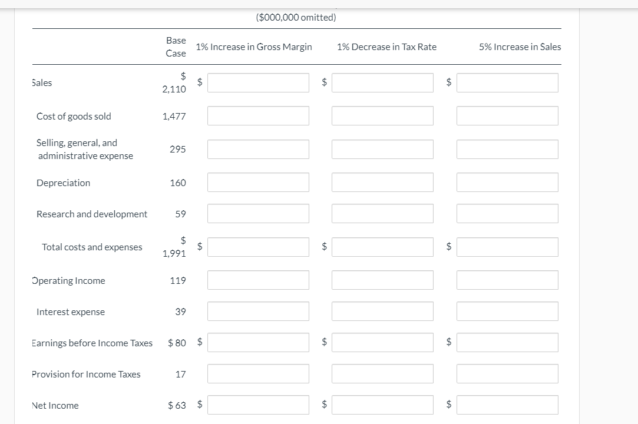Focus Operating Income input under 5% Sales scenario
The width and height of the screenshot is (638, 424).
507,280
